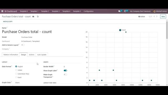Open company switcher My Company (San Francisco)
The image size is (168, 95).
coord(140,11)
